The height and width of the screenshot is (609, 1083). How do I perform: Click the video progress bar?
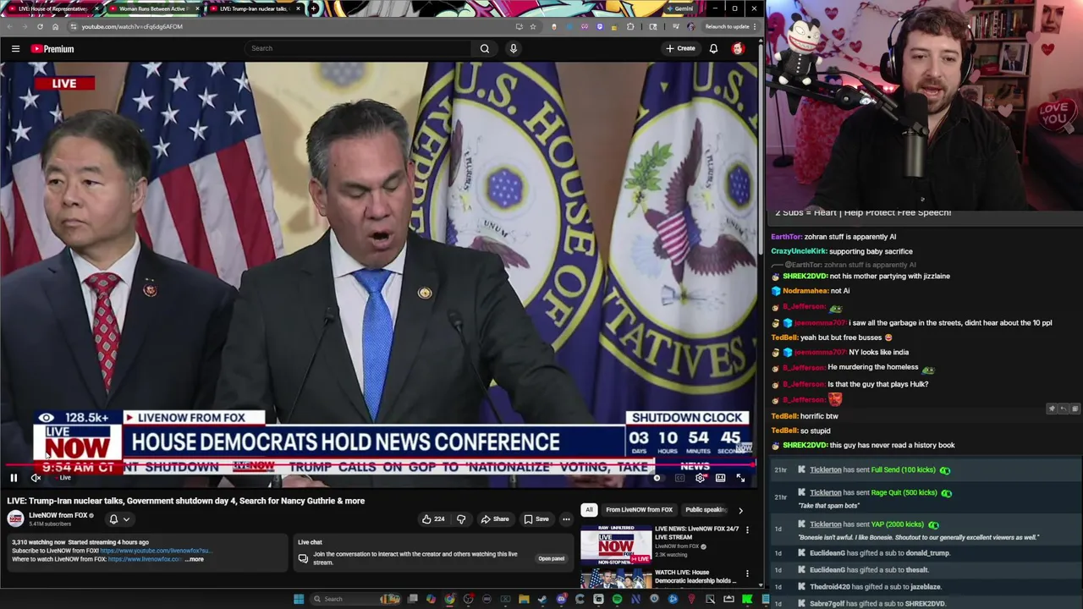tap(377, 464)
